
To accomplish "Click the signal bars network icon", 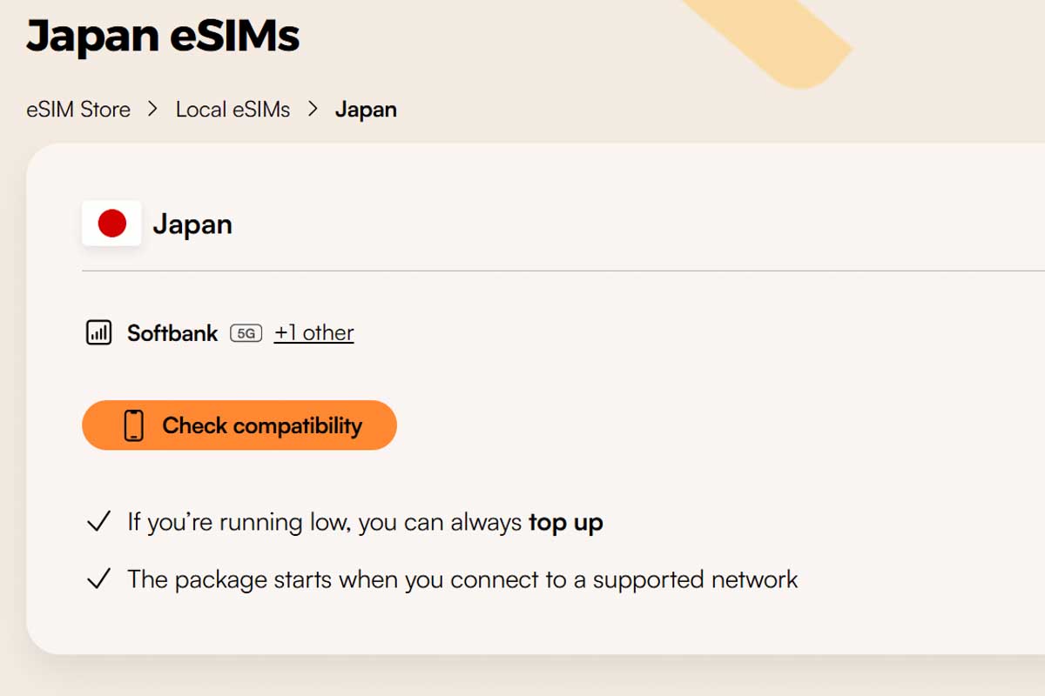I will point(98,332).
